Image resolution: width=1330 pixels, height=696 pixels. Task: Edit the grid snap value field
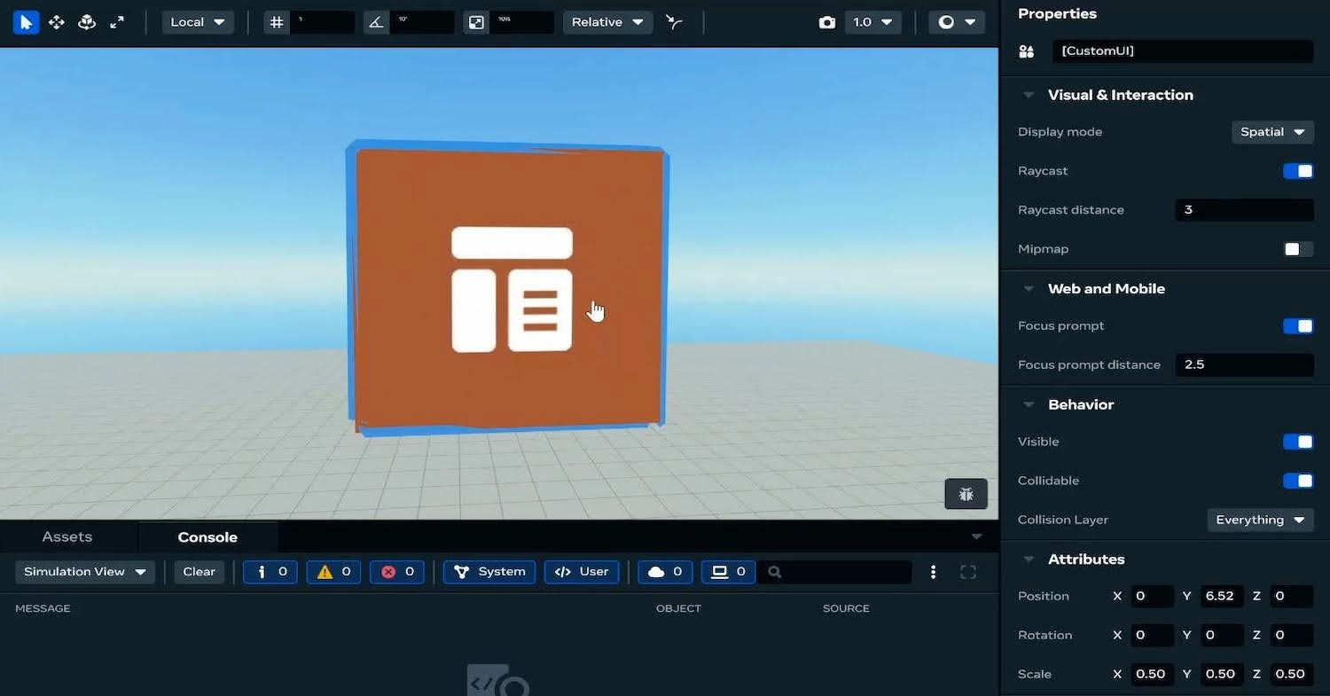[x=323, y=22]
